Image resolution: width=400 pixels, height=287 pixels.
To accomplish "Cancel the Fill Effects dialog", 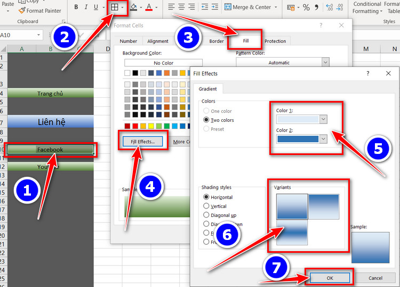I will (x=375, y=278).
